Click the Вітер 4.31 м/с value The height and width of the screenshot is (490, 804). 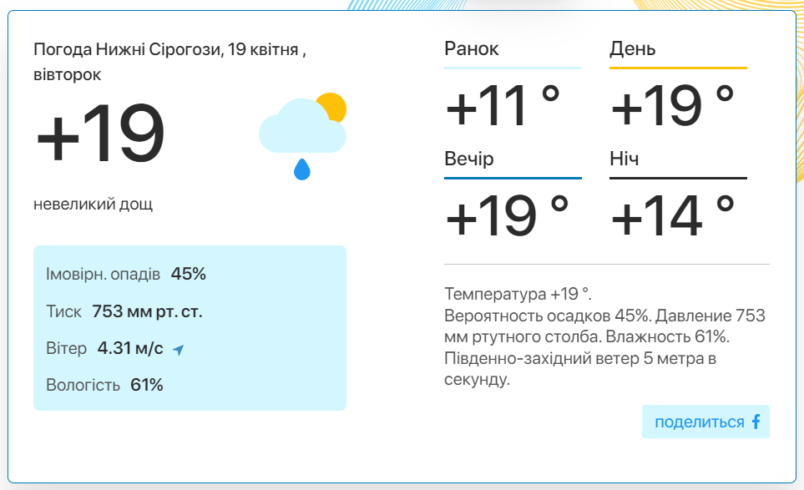130,349
